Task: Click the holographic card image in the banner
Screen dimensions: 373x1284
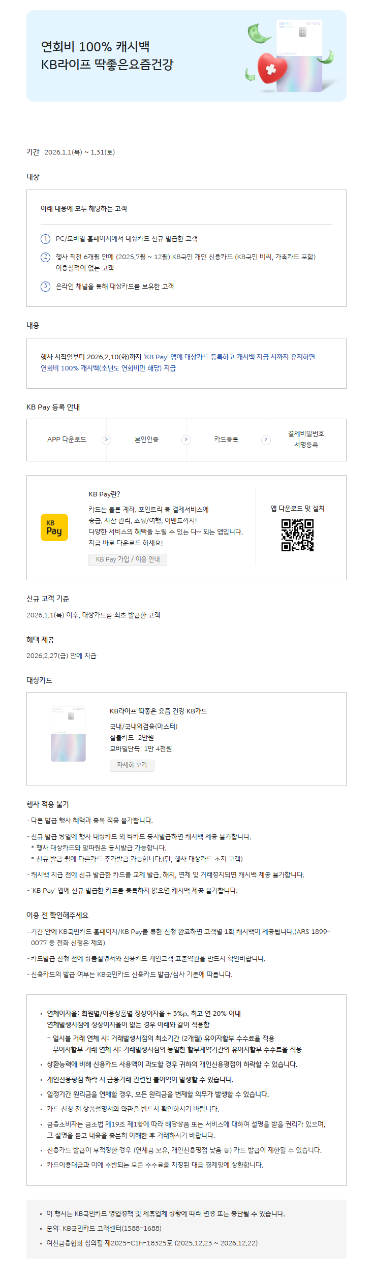Action: click(x=300, y=56)
